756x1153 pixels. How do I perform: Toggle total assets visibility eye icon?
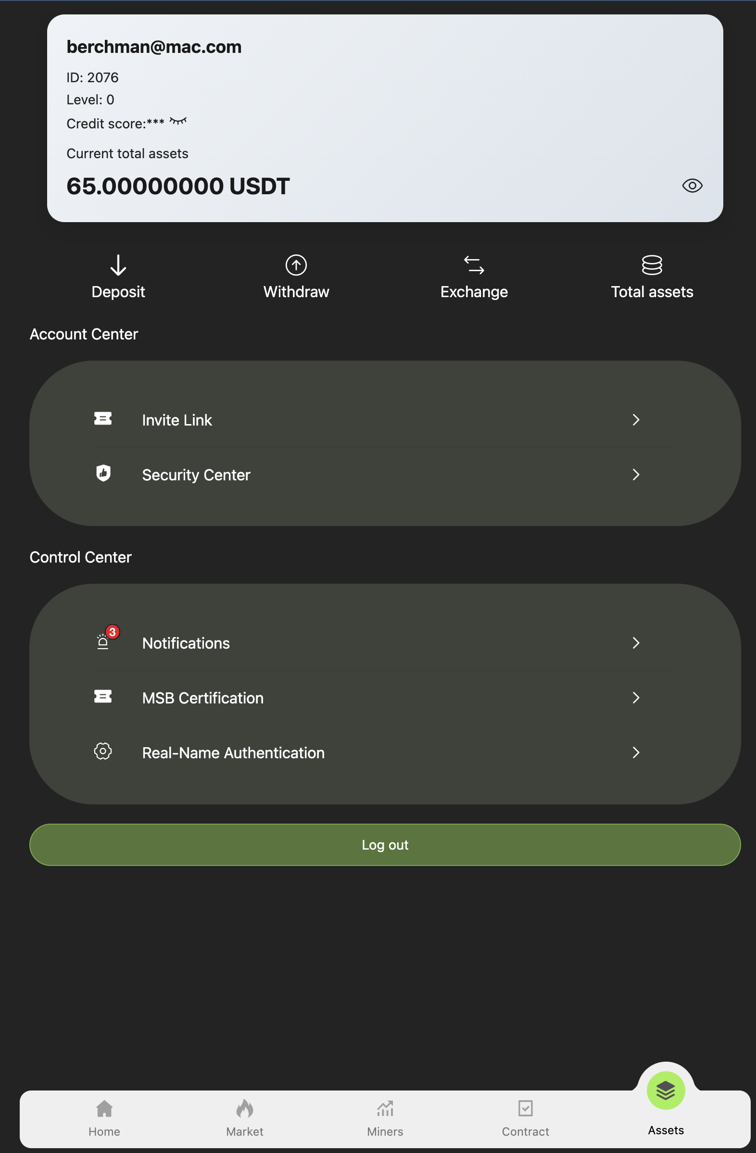pos(692,186)
